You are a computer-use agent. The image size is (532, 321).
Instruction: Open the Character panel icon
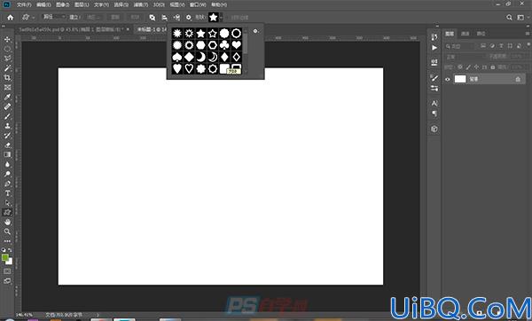434,103
